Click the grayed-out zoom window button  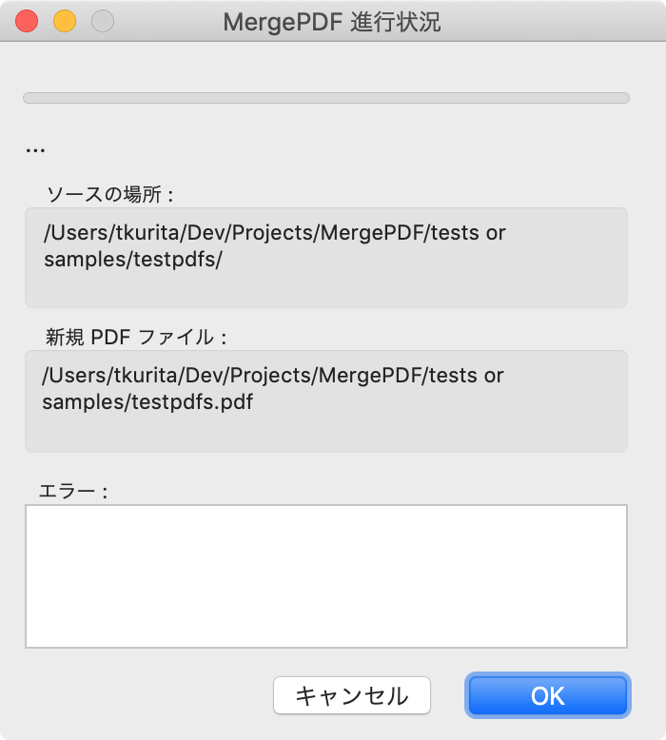click(102, 21)
